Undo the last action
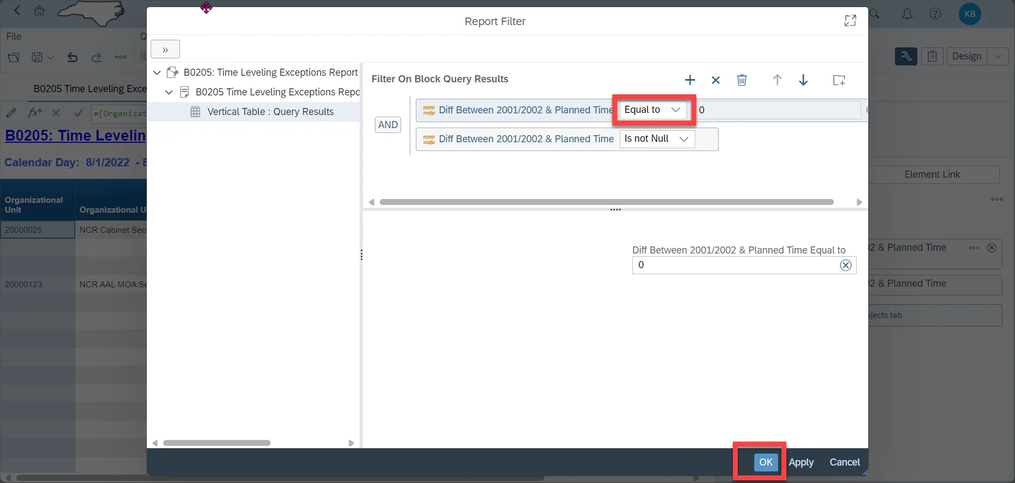Viewport: 1015px width, 483px height. [72, 57]
